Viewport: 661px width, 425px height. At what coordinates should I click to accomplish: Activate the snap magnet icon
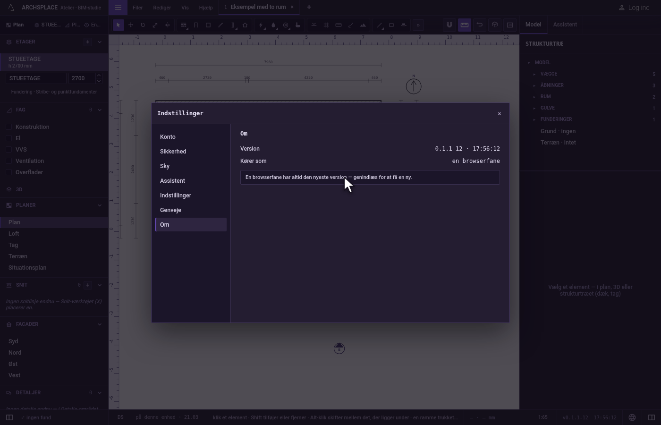pos(449,25)
